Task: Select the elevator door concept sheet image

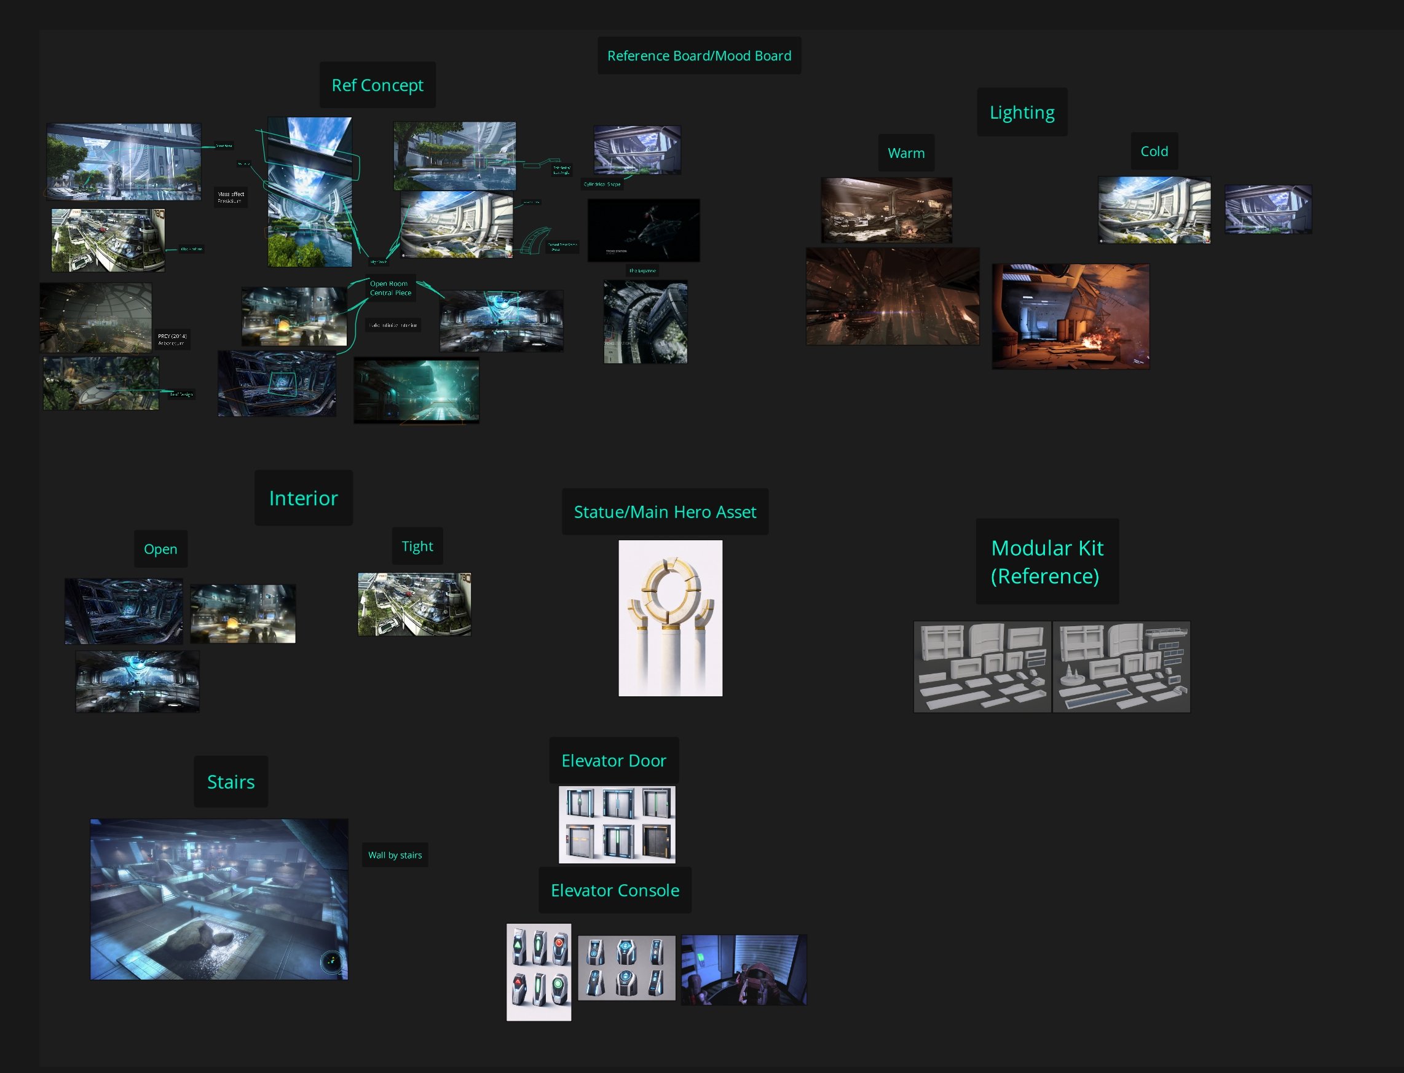Action: tap(617, 824)
